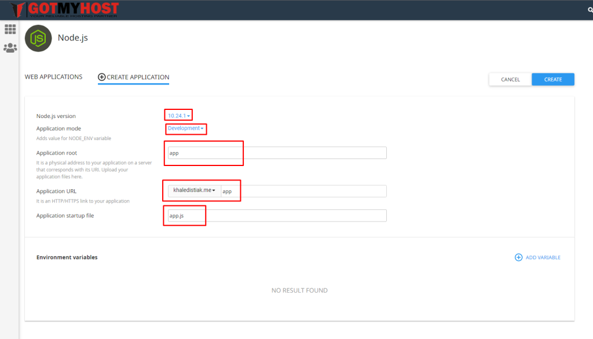Click the Environment variables section heading
This screenshot has height=339, width=593.
[x=67, y=257]
